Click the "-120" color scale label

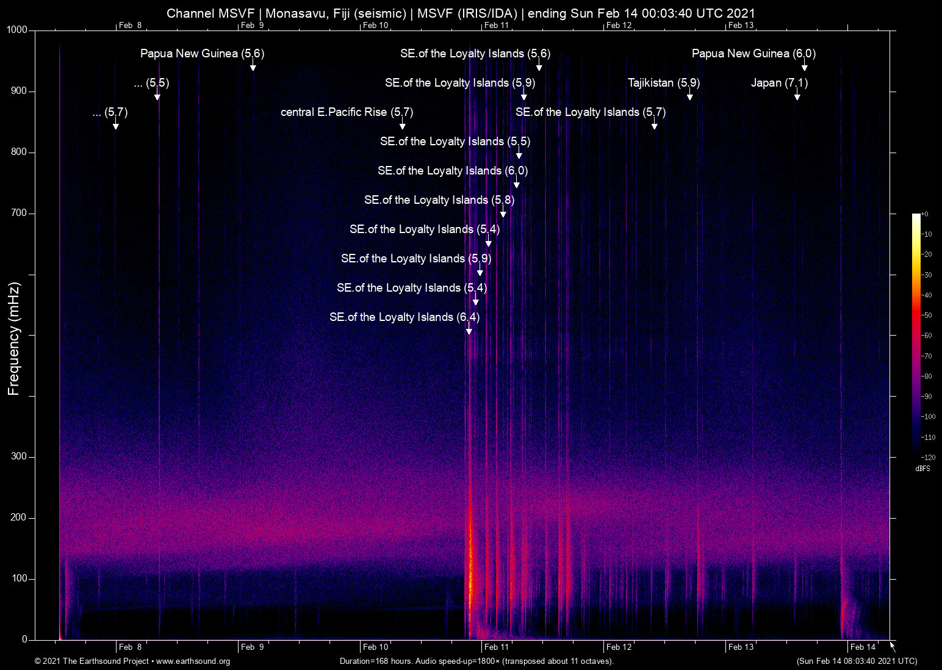(x=928, y=457)
